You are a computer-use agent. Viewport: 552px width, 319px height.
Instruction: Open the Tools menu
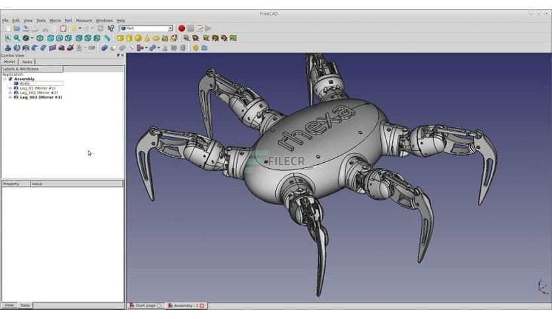[41, 20]
